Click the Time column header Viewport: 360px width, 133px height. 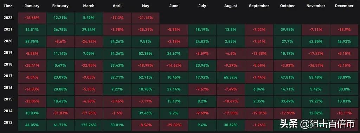click(x=8, y=6)
